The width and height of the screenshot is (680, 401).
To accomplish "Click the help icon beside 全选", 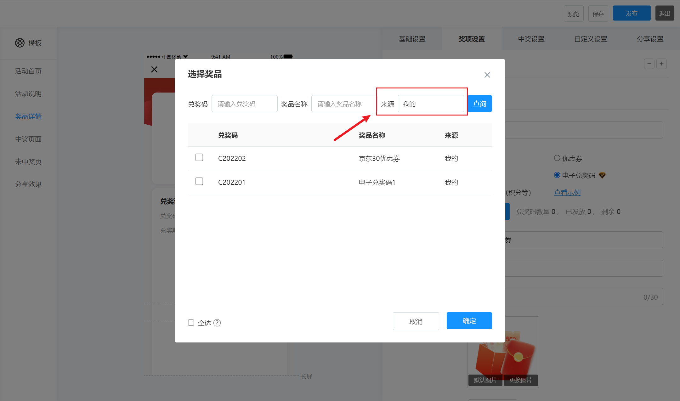I will (x=217, y=323).
